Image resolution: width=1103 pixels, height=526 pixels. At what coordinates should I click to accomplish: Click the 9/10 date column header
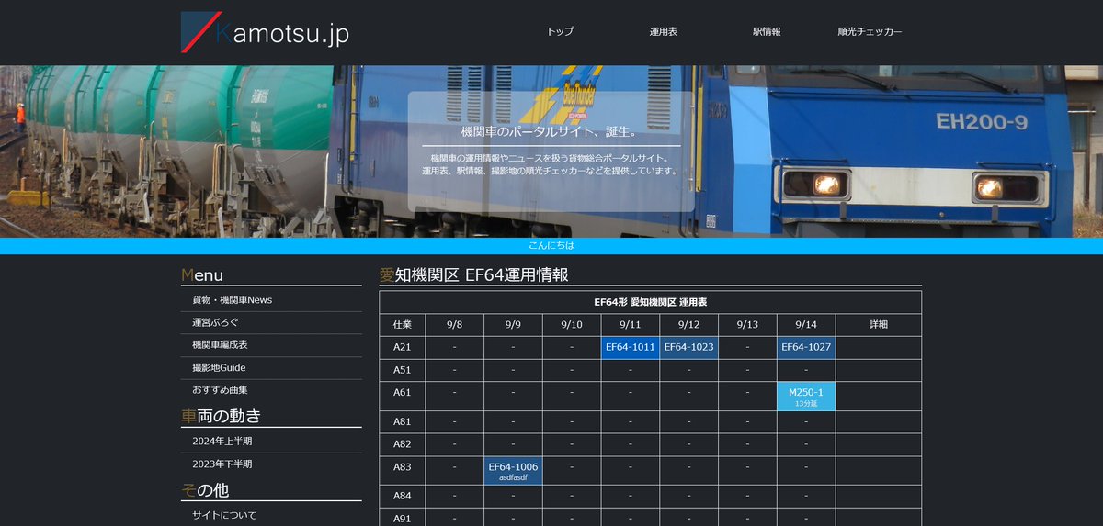tap(572, 325)
